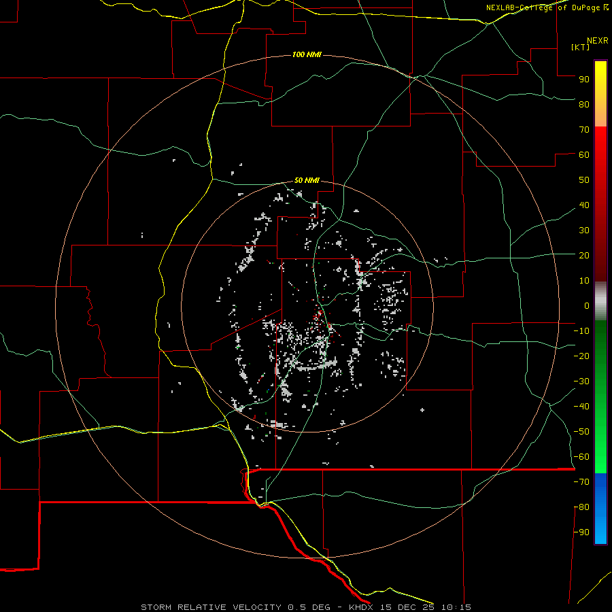Click the -40 value on the velocity scale
This screenshot has height=612, width=612.
click(581, 407)
